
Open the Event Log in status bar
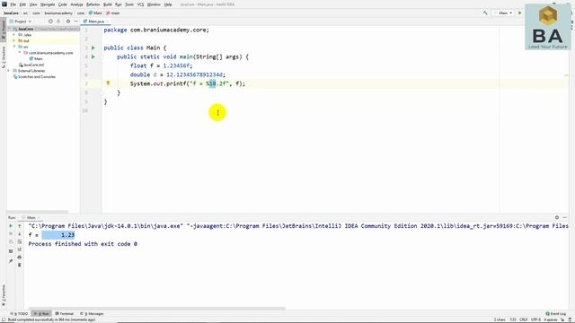click(x=555, y=313)
